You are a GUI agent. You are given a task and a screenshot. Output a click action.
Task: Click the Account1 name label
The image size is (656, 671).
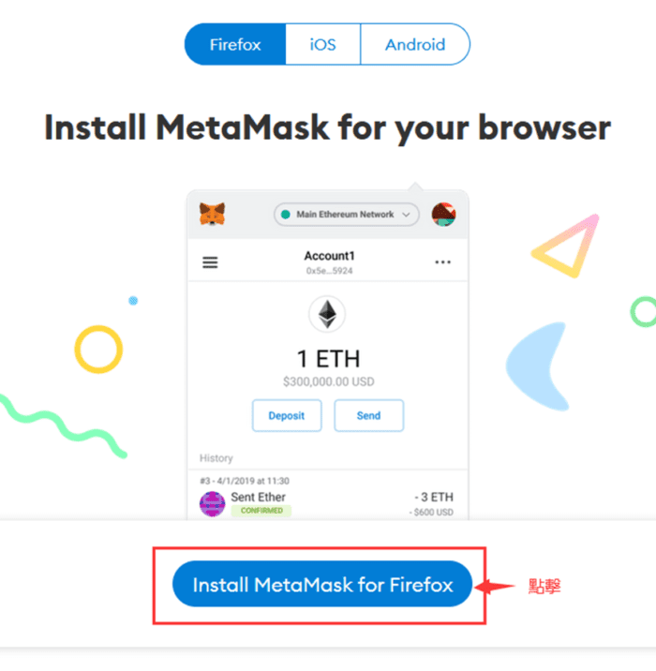click(330, 256)
